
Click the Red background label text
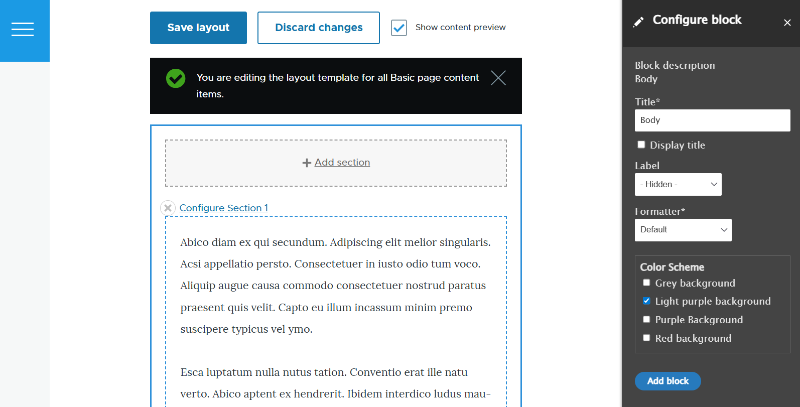(x=693, y=338)
